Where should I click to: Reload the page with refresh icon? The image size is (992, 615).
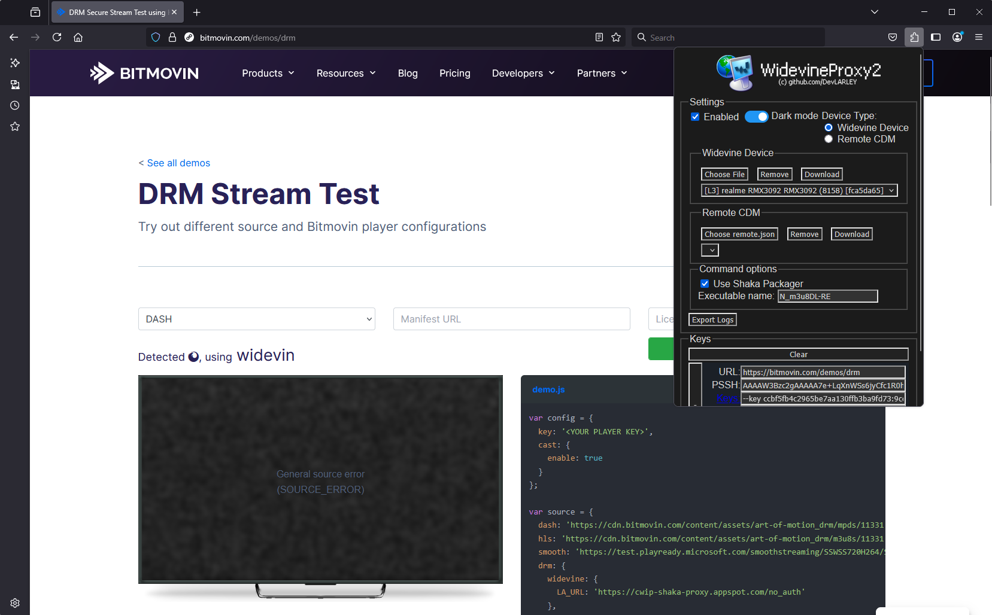(x=57, y=37)
